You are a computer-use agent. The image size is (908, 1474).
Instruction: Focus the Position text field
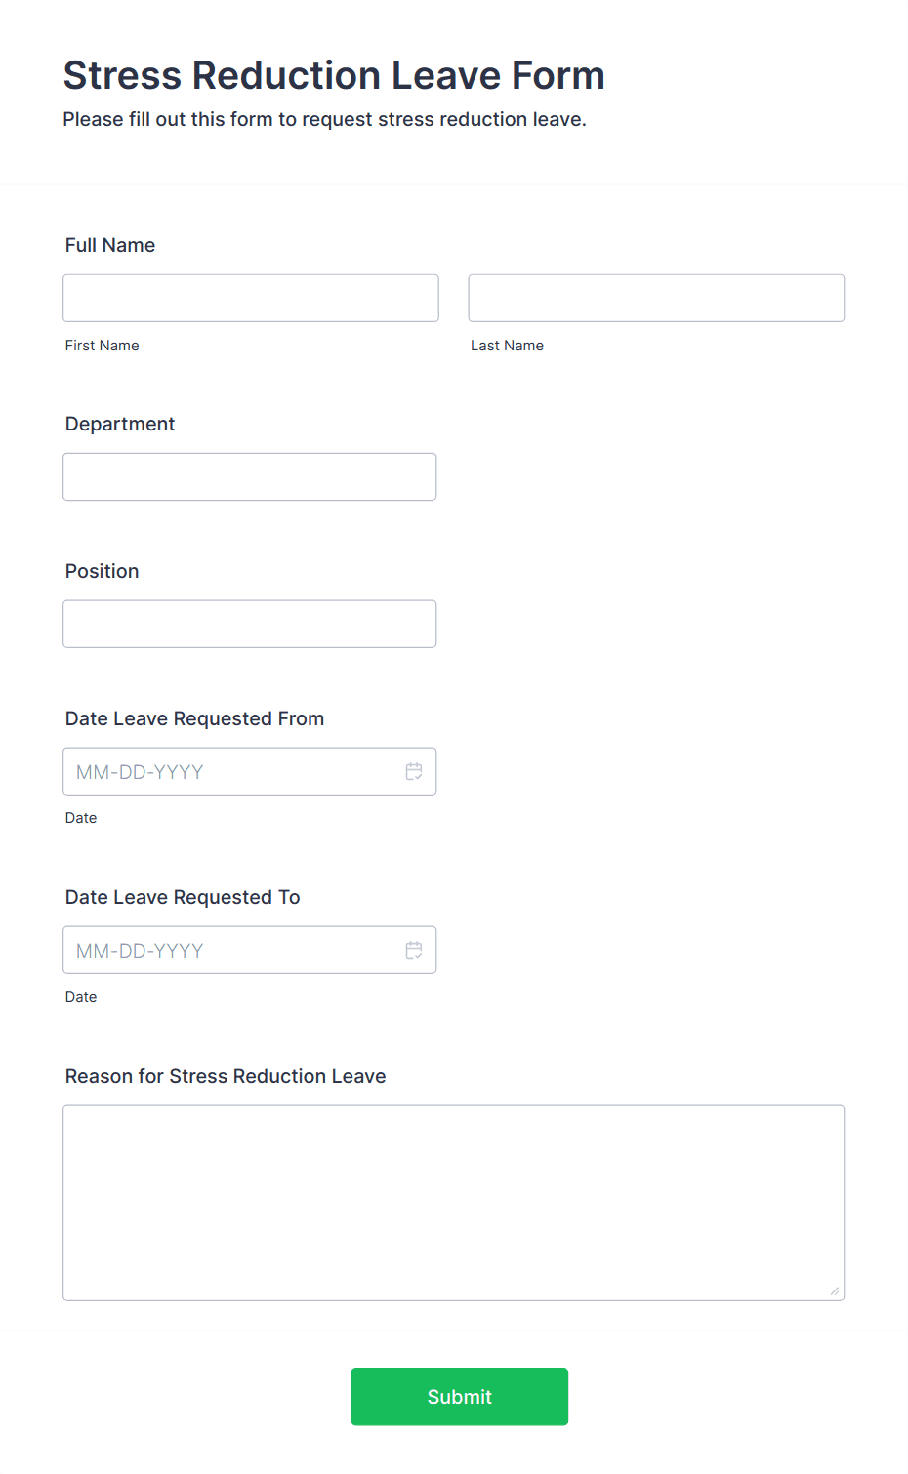click(250, 624)
